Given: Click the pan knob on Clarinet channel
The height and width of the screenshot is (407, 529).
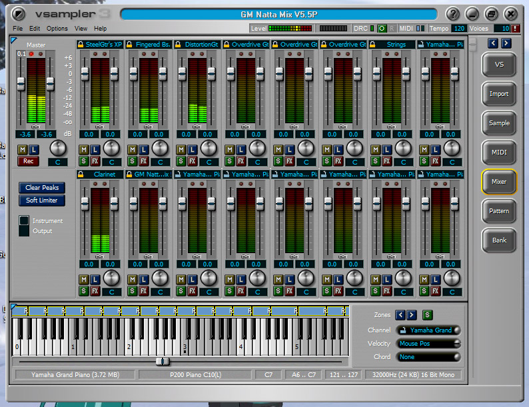Looking at the screenshot, I should [x=111, y=278].
